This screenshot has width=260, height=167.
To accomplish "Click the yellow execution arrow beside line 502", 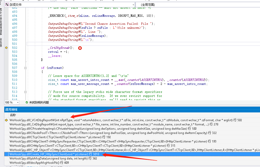I will point(6,48).
